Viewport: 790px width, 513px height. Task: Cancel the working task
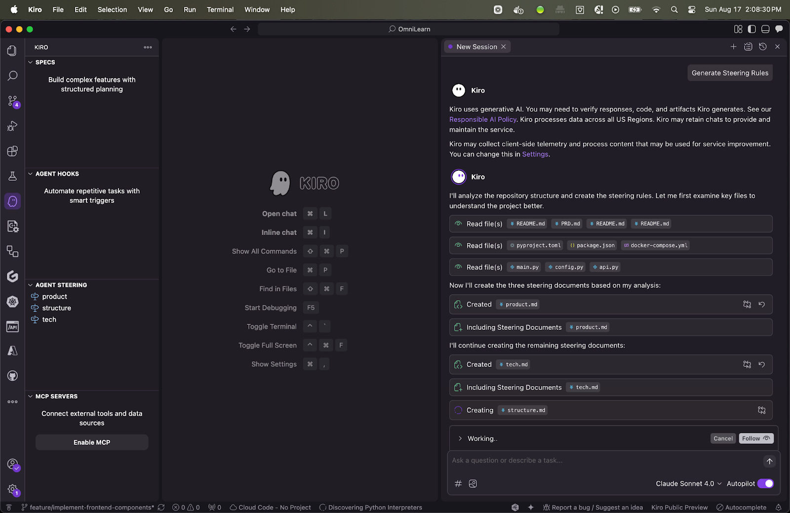pyautogui.click(x=723, y=438)
